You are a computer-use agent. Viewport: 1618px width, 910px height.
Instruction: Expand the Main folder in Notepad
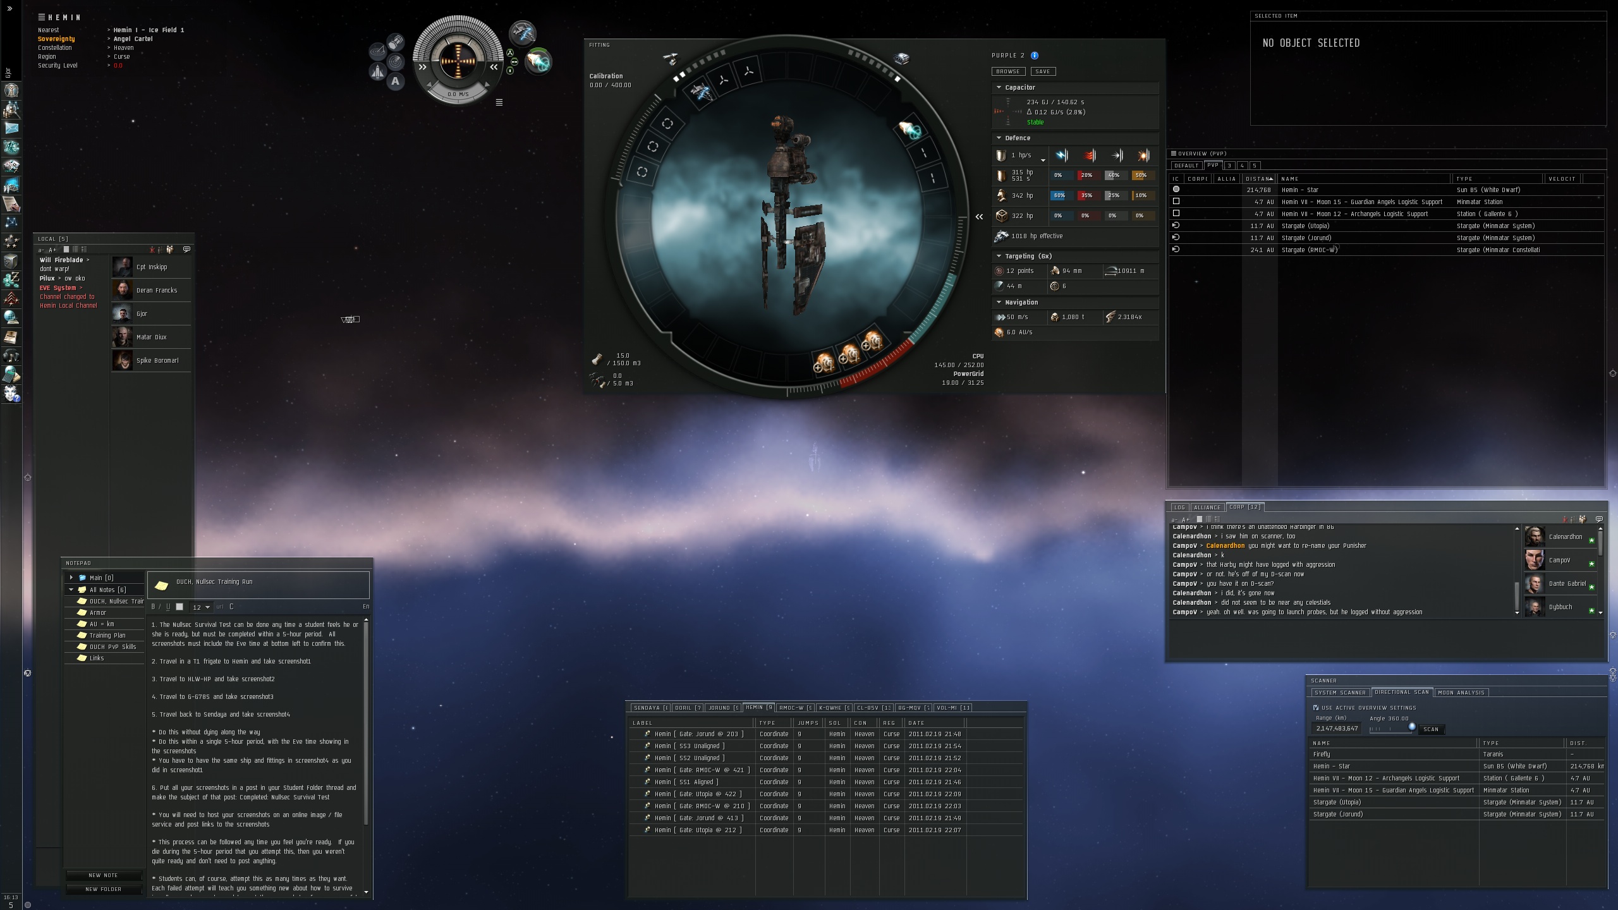pyautogui.click(x=71, y=578)
